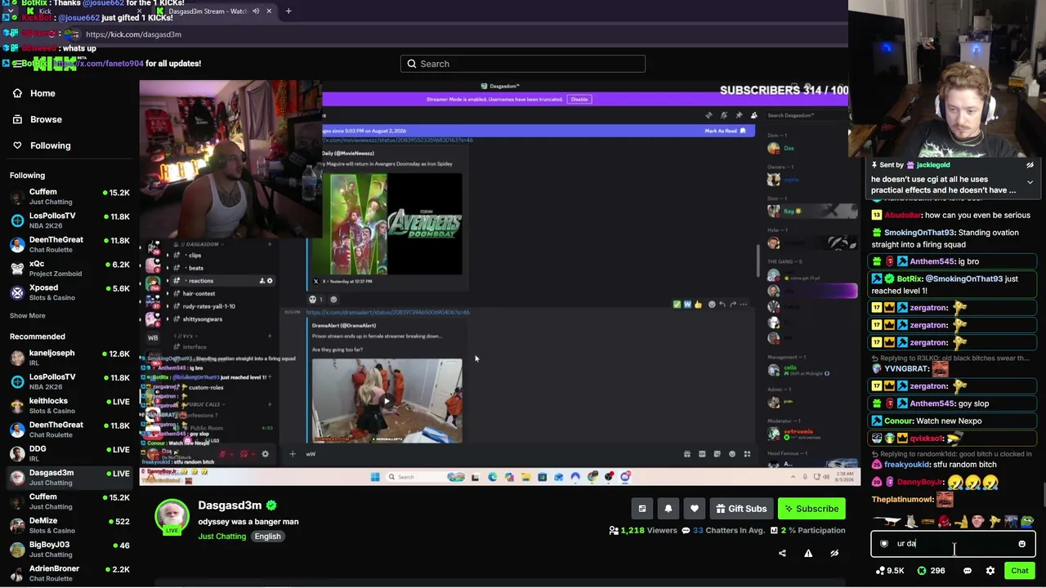
Task: Click the English language tag
Action: [x=267, y=537]
